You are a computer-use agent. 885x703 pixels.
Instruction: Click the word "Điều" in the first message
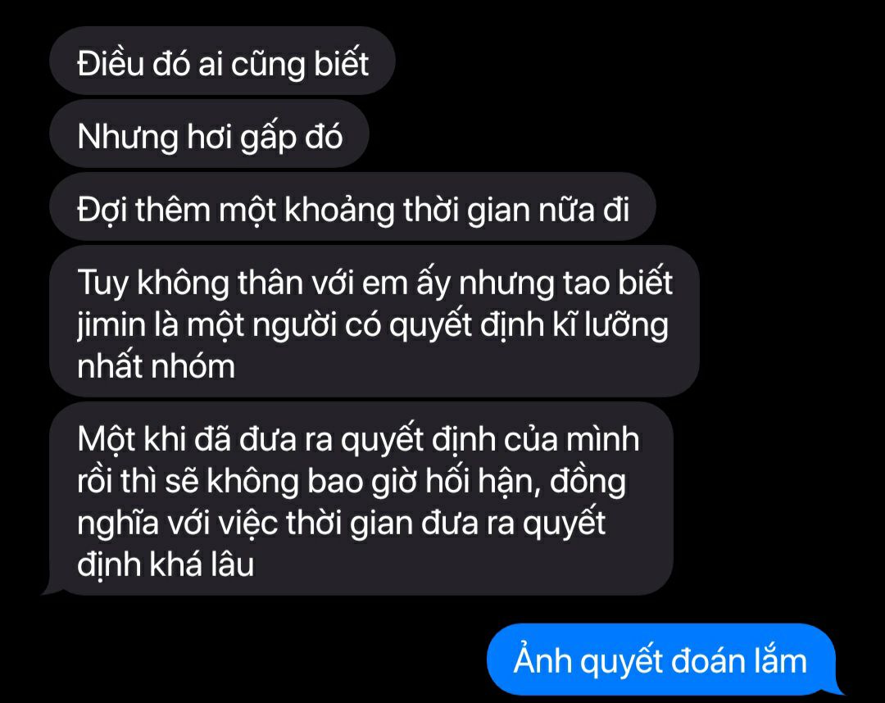[x=110, y=62]
